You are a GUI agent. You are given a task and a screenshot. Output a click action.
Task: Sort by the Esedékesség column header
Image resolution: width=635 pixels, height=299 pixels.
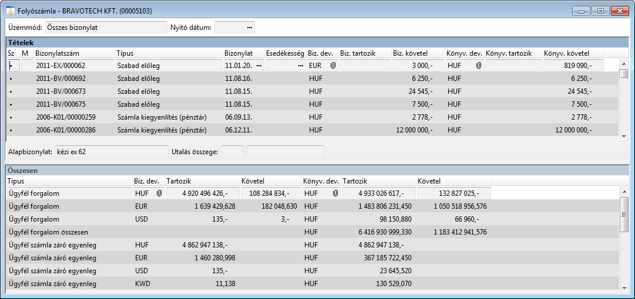(x=285, y=53)
